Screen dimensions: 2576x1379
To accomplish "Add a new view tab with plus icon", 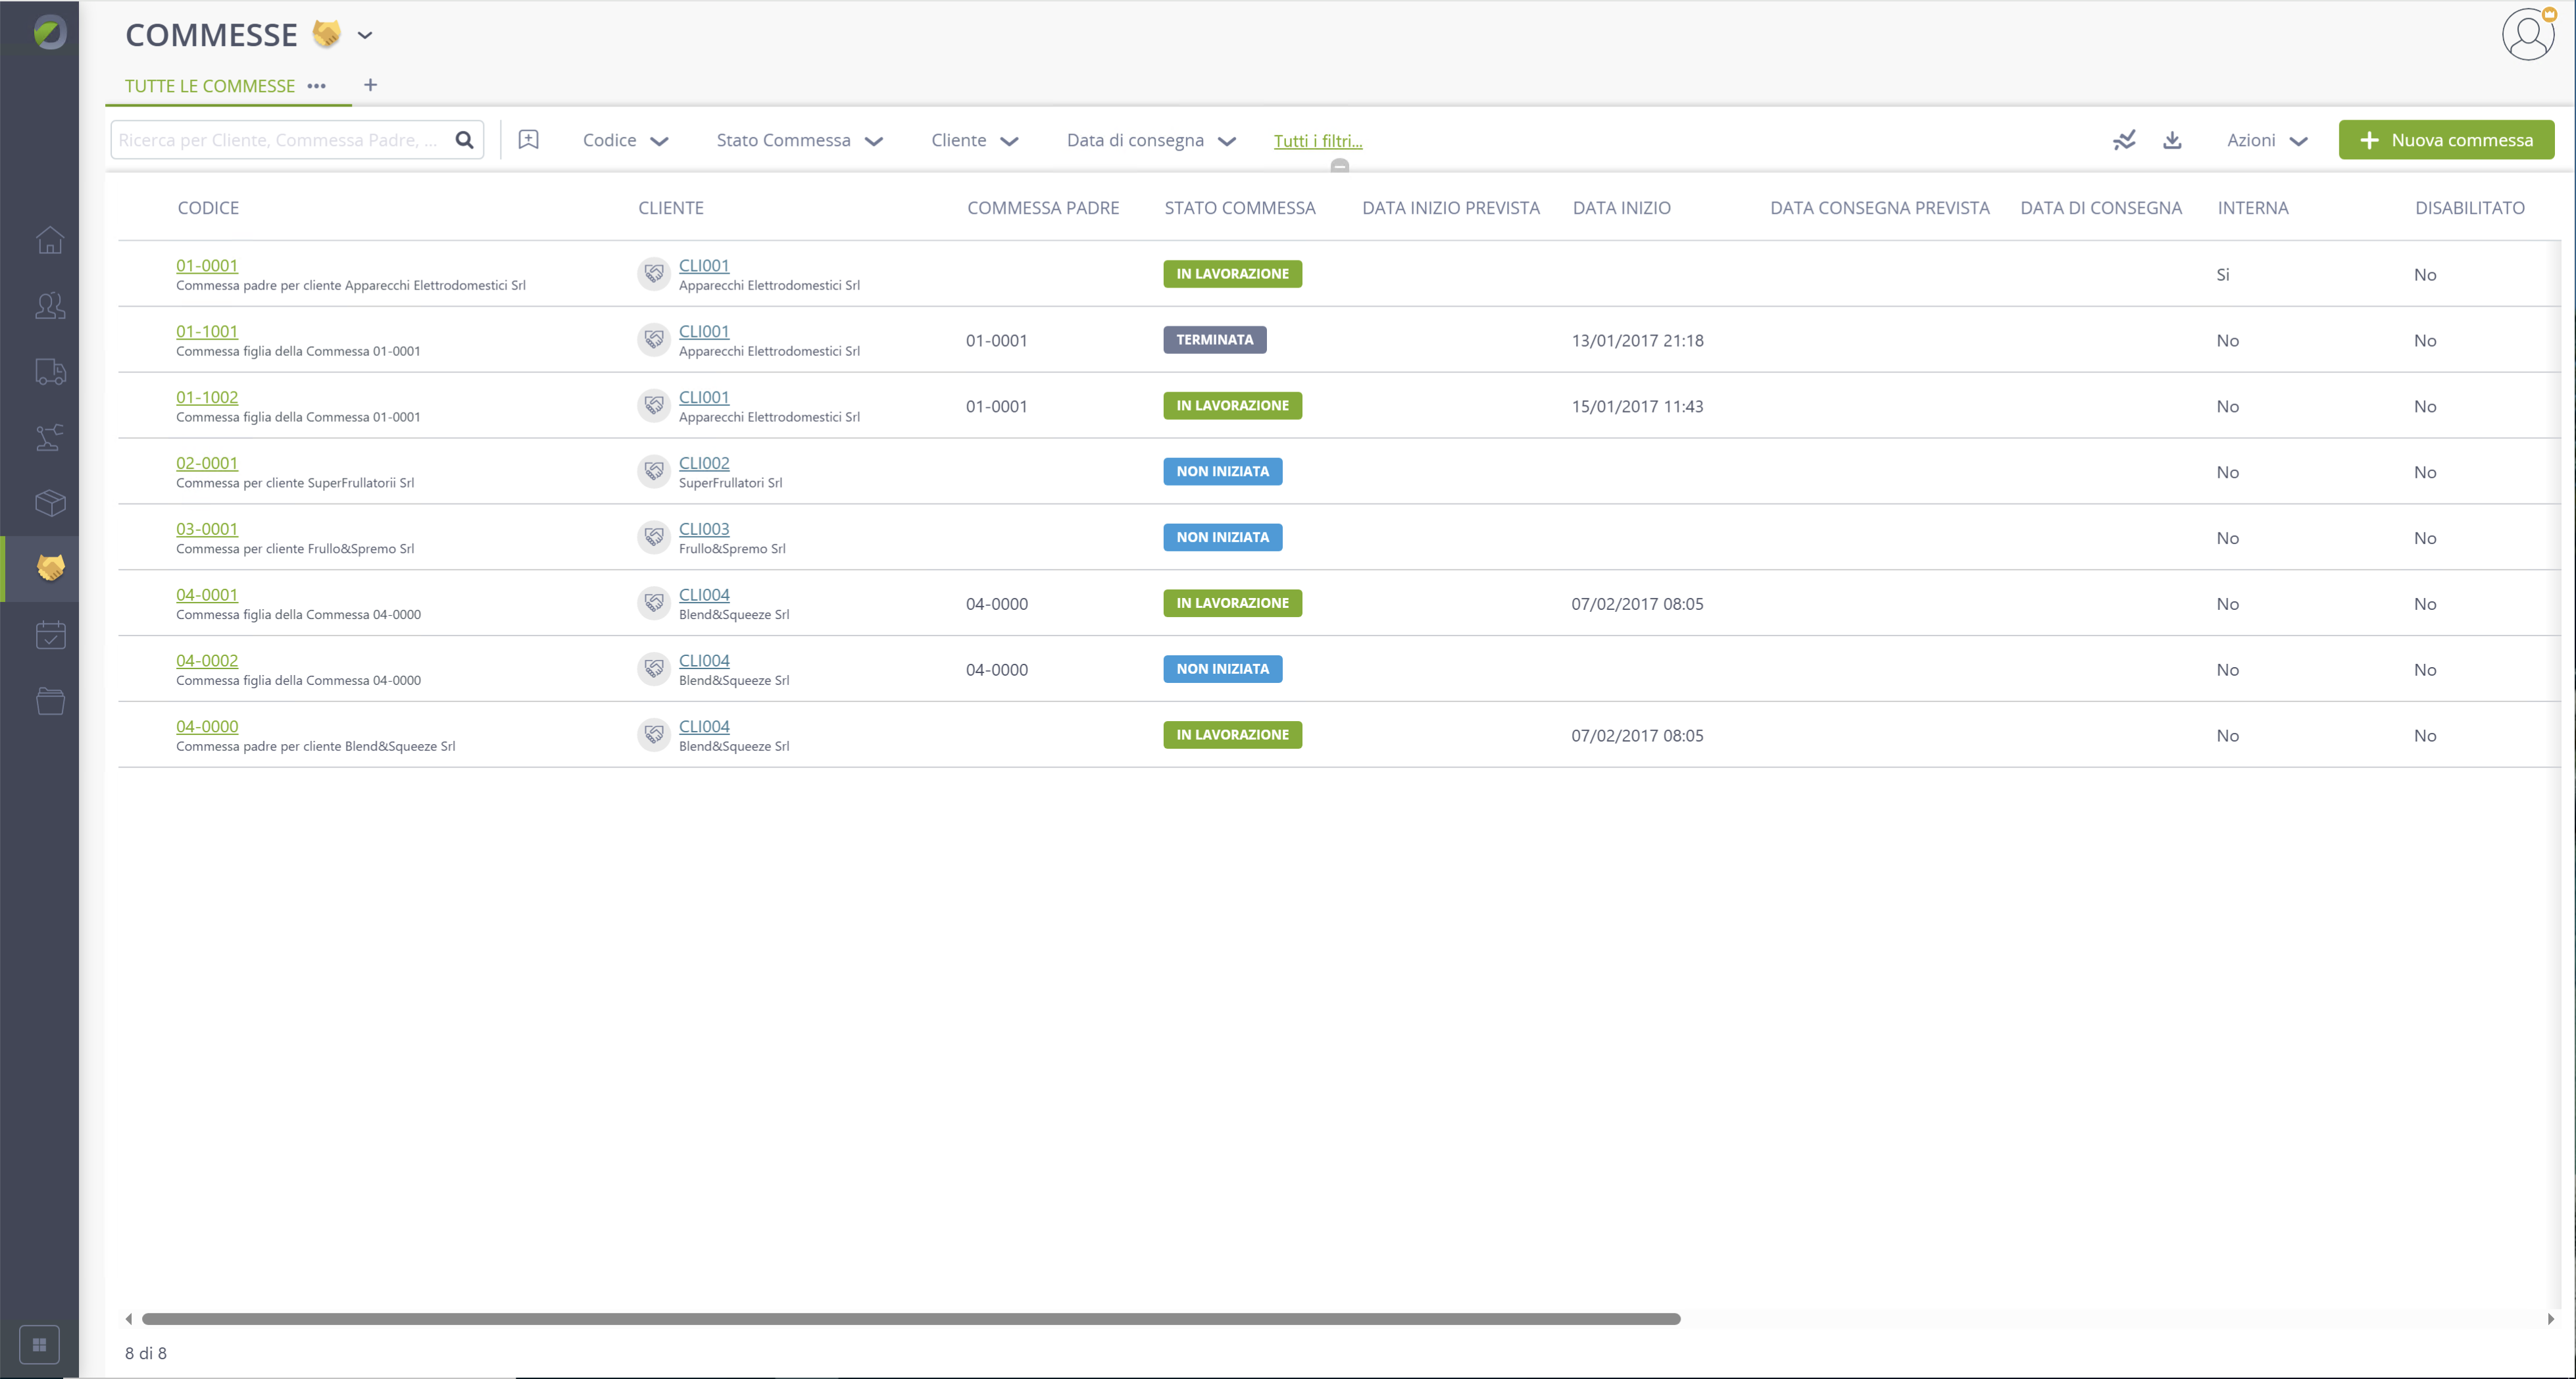I will pyautogui.click(x=370, y=85).
